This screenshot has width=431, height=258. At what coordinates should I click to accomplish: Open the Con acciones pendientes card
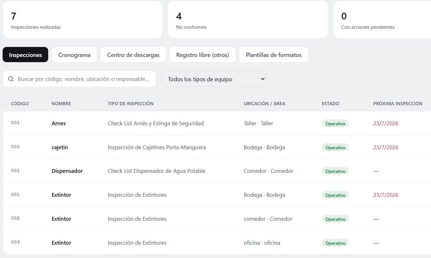point(382,19)
